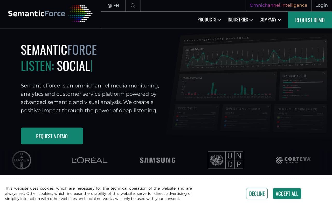
Task: Go to the Login page
Action: 321,5
